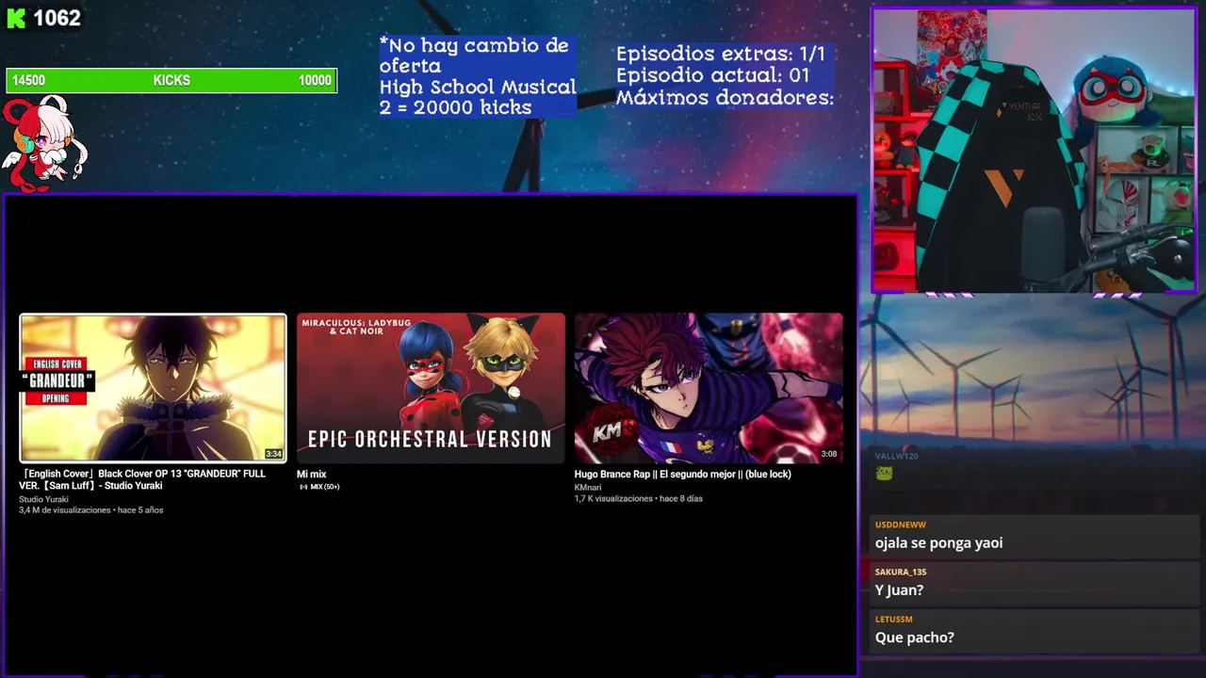
Task: Click '3,4 M de visualizaciones' metadata
Action: point(65,510)
